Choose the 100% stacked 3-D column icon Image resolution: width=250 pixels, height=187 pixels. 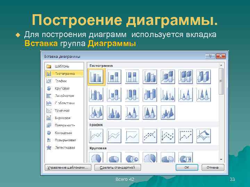click(185, 77)
